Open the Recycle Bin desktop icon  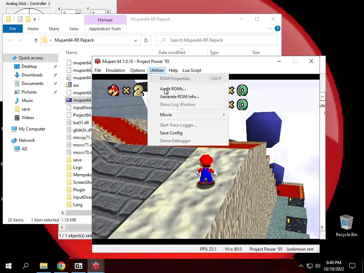[x=346, y=226]
